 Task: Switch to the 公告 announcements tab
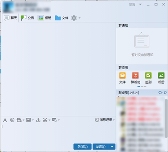[27, 18]
